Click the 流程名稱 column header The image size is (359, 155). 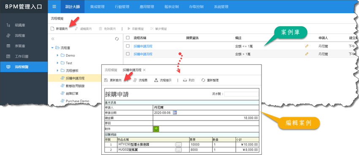click(140, 37)
